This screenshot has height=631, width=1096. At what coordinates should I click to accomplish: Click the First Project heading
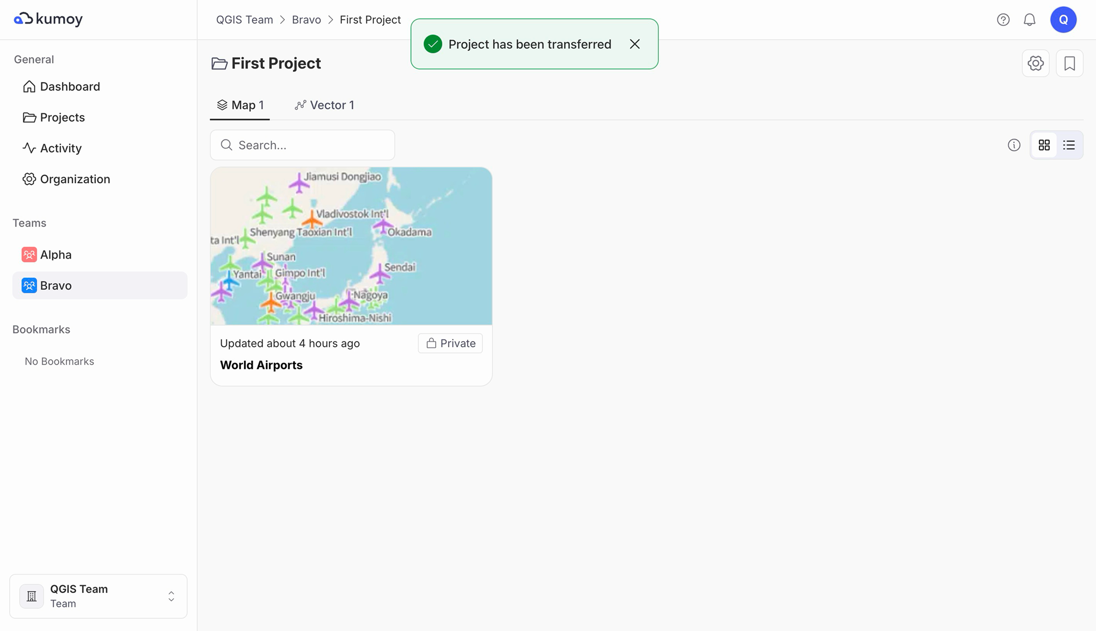coord(276,63)
